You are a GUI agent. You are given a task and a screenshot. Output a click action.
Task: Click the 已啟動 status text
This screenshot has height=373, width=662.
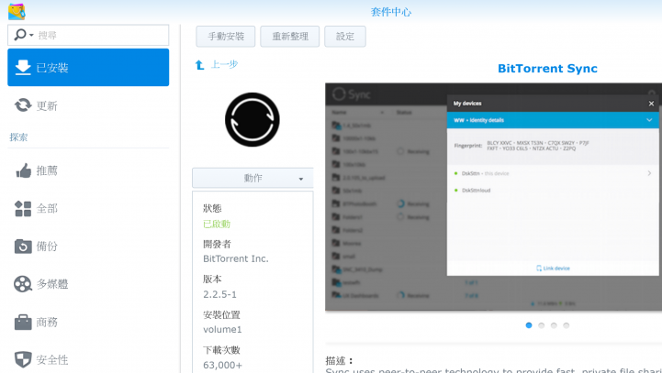(217, 224)
